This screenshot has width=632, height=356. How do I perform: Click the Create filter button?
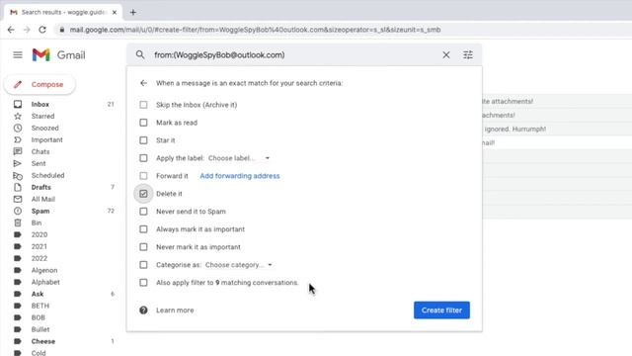pyautogui.click(x=441, y=310)
